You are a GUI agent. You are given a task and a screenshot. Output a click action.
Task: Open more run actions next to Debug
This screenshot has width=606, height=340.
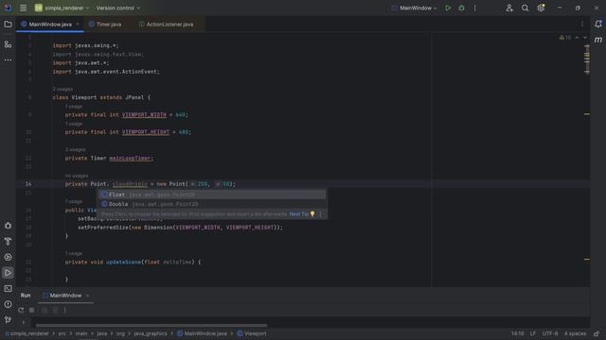(x=475, y=8)
